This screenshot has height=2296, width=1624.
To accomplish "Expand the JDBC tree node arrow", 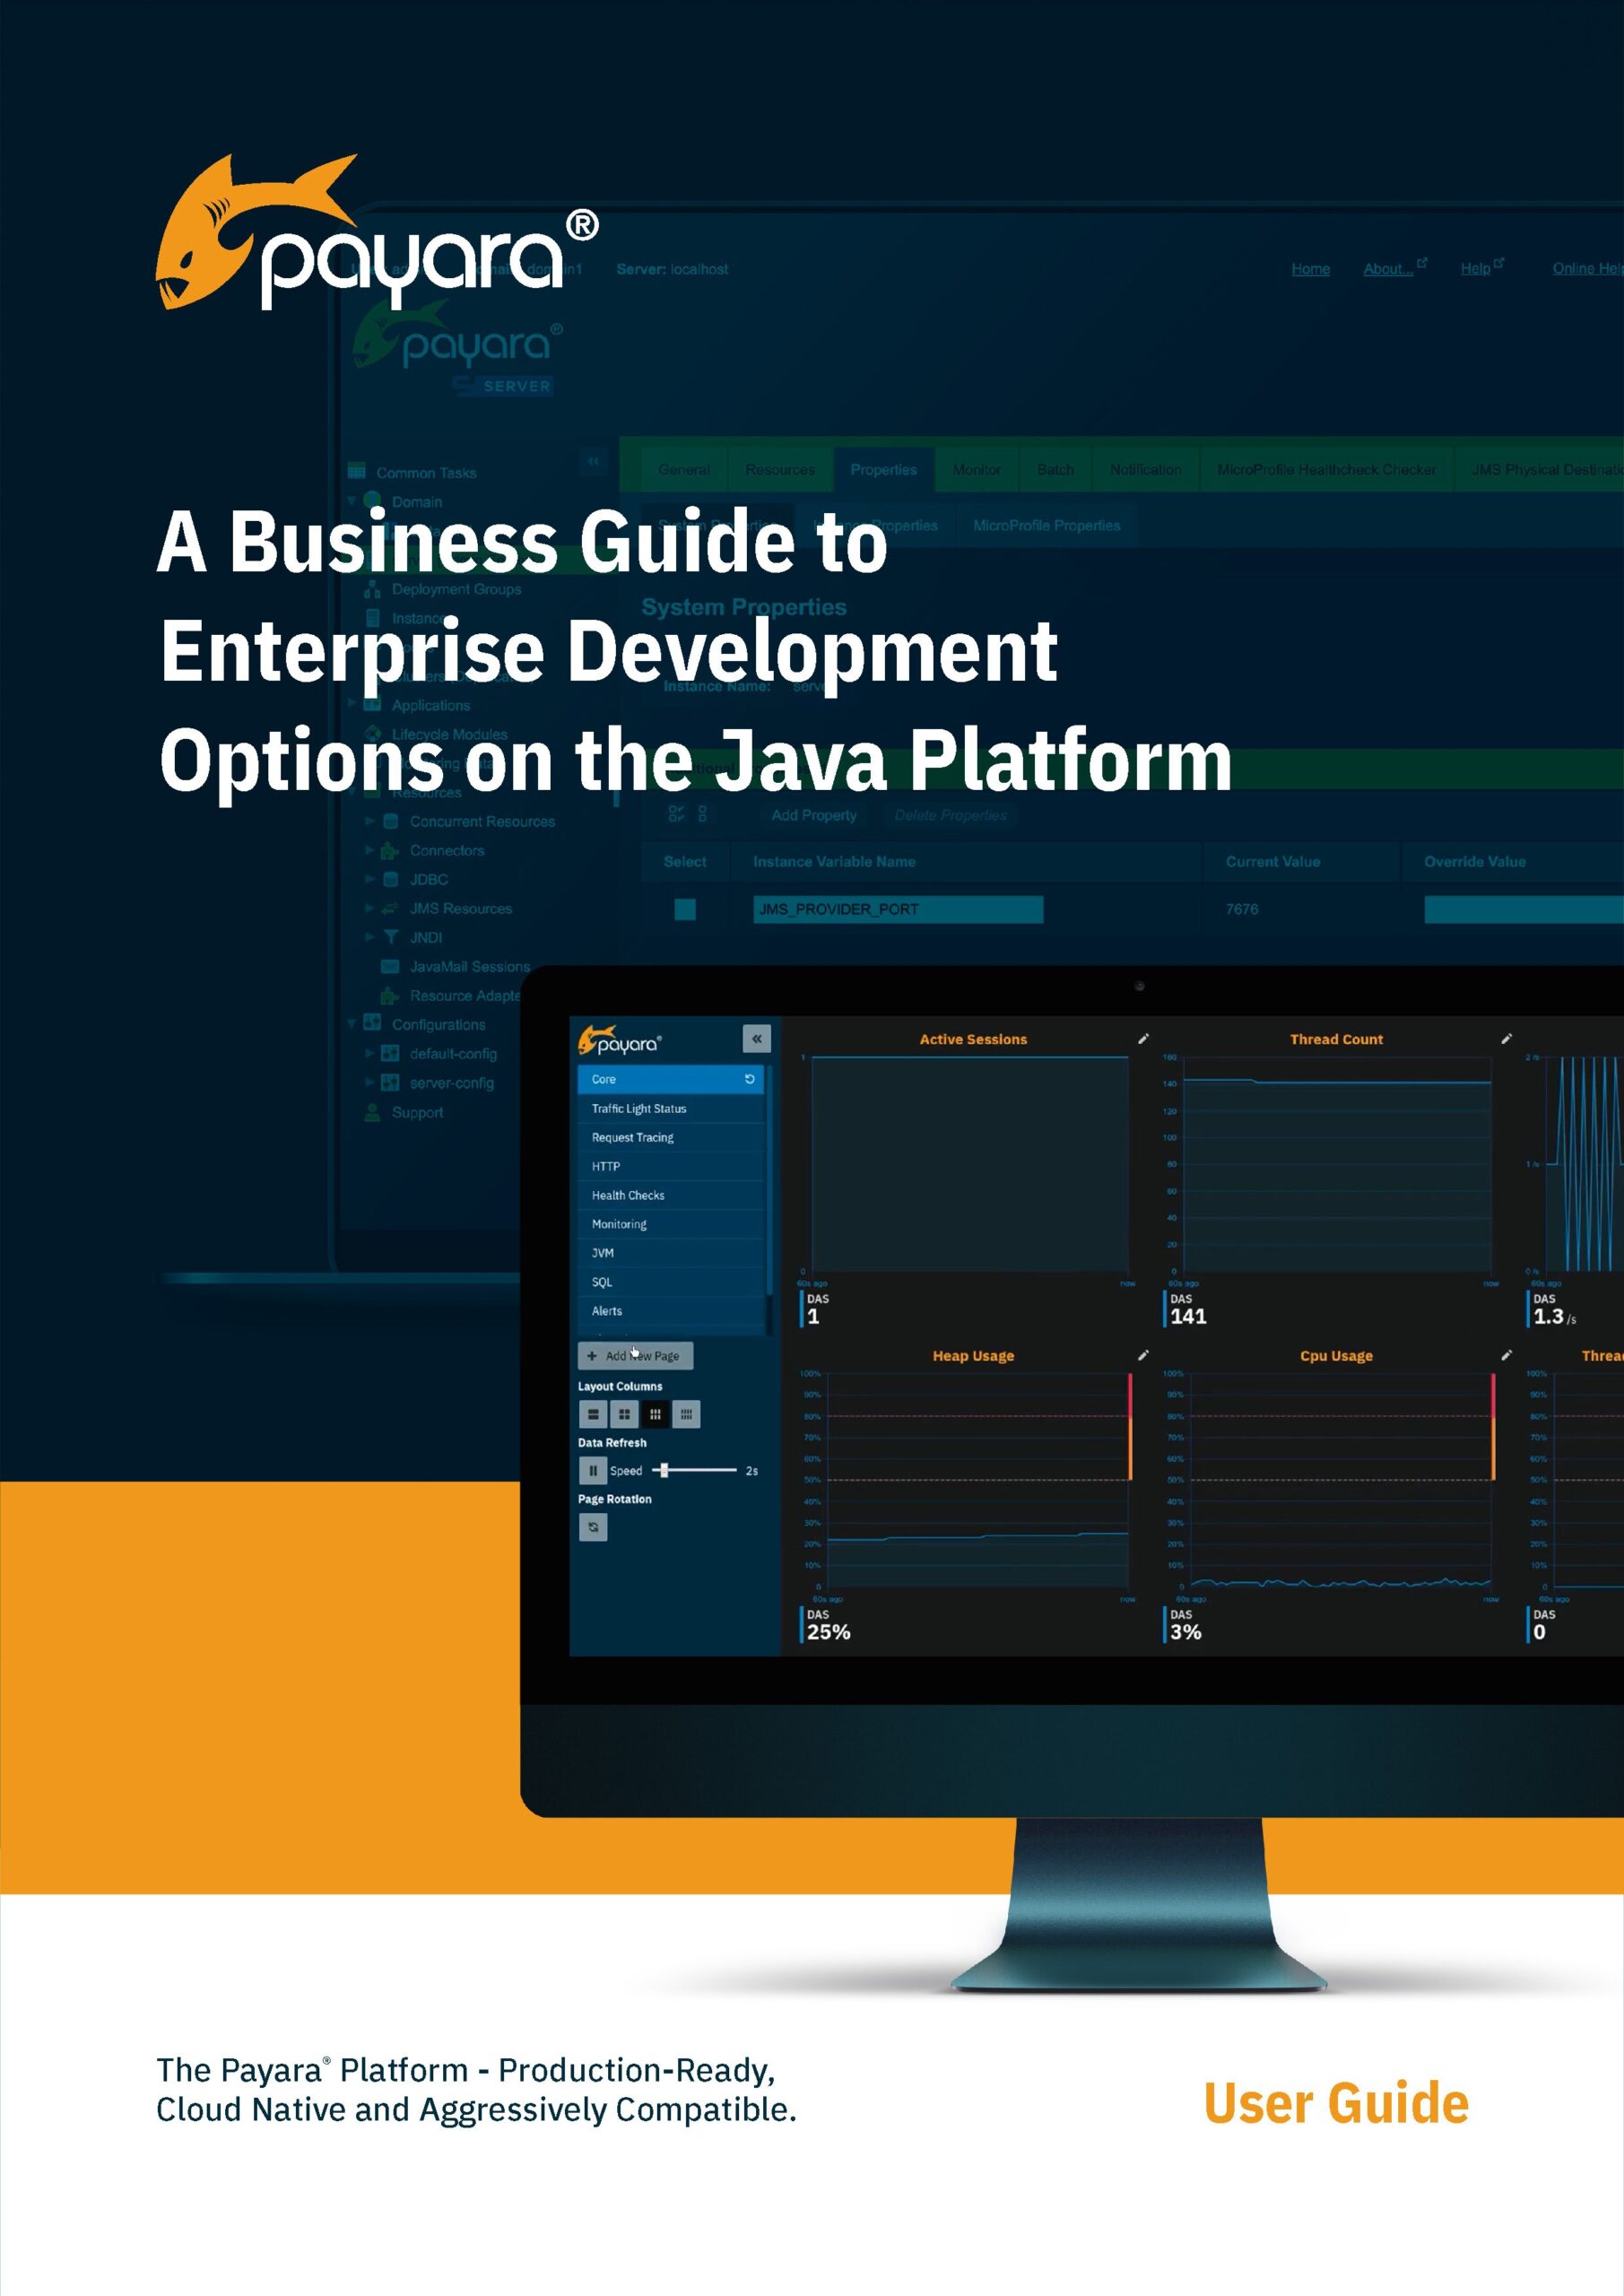I will [370, 879].
